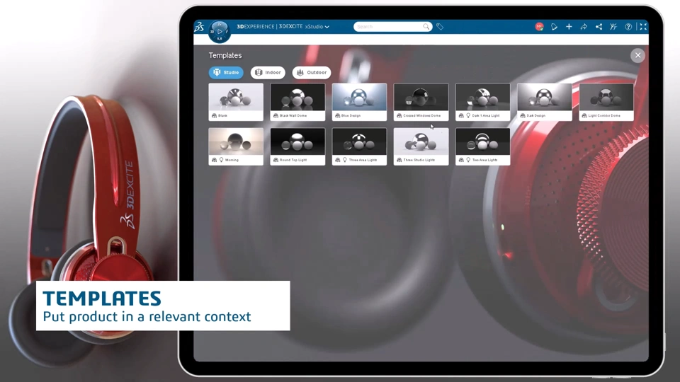Click the dome icon on Dark Design card
The image size is (680, 382).
(523, 115)
